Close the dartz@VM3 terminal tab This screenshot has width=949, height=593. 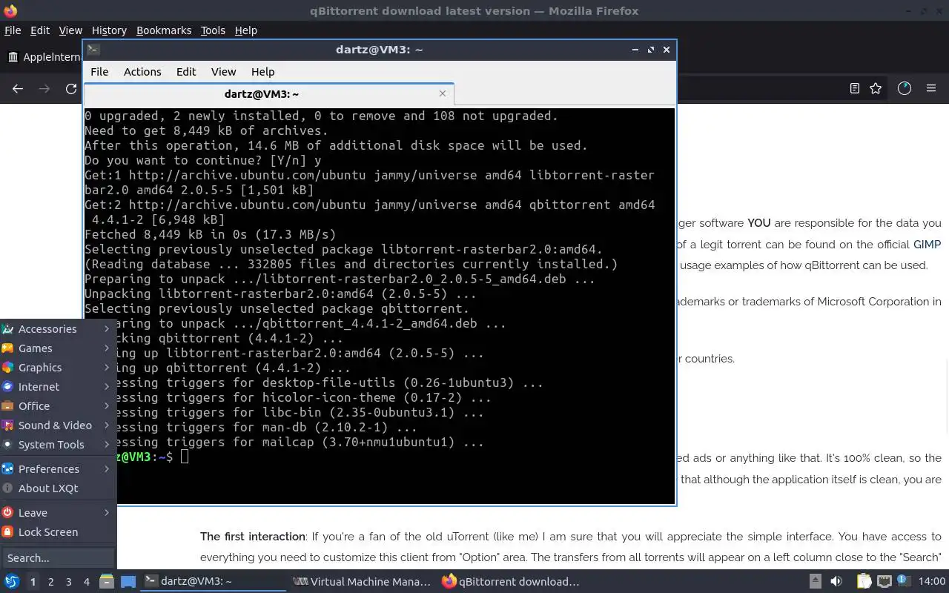tap(443, 93)
